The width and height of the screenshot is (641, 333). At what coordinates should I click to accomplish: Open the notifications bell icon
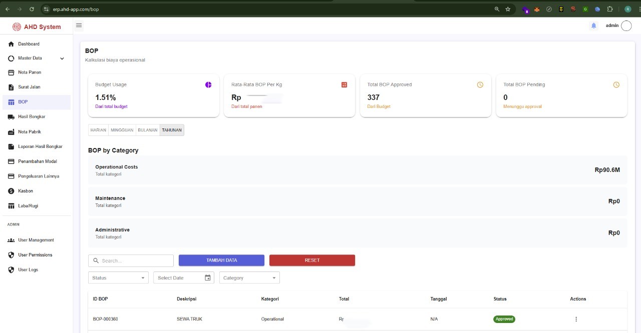[593, 26]
